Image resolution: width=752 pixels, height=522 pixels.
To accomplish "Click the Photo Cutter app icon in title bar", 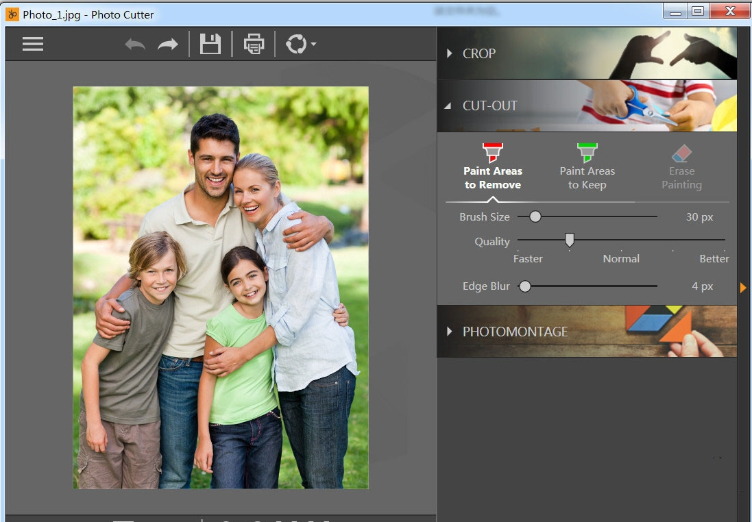I will point(12,14).
